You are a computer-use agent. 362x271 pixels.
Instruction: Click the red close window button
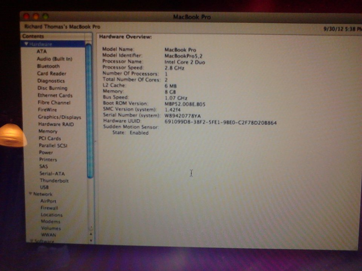tap(26, 16)
